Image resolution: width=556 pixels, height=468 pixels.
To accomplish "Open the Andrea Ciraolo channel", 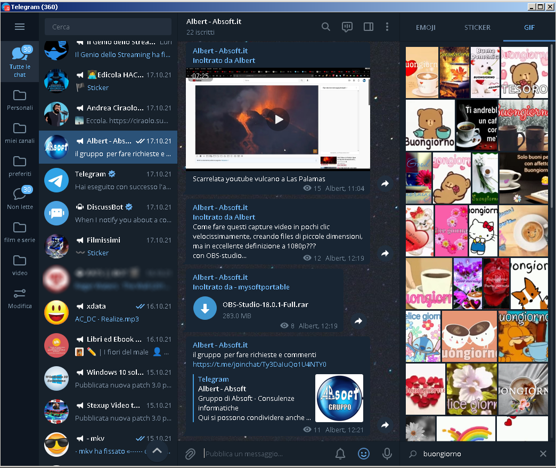I will tap(108, 114).
